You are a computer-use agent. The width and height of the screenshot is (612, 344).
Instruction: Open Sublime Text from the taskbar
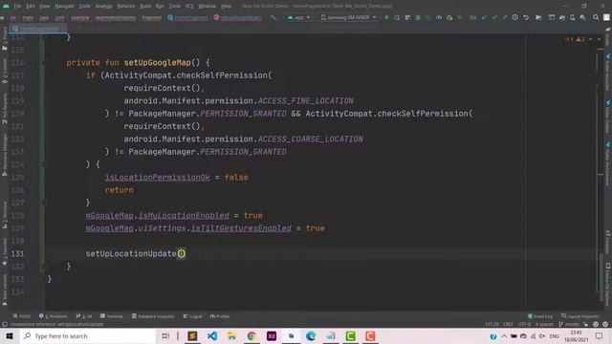192,335
